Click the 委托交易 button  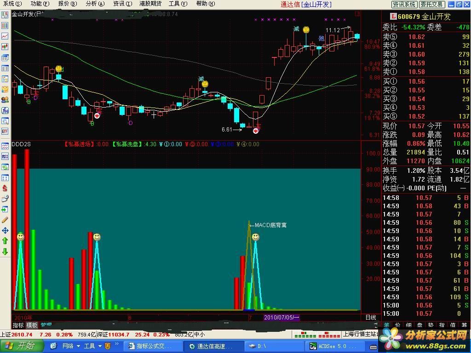[x=431, y=4]
